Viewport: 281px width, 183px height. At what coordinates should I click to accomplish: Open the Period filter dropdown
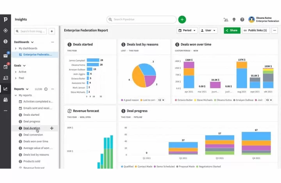pyautogui.click(x=187, y=30)
